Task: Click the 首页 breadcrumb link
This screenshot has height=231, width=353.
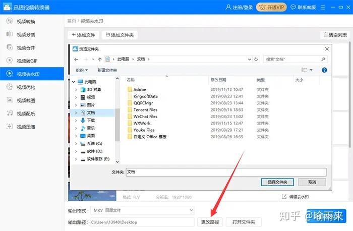Action: pyautogui.click(x=72, y=21)
